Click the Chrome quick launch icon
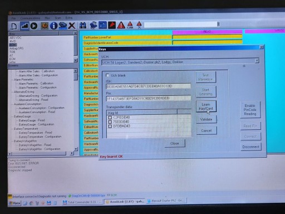This screenshot has width=285, height=214. [31, 203]
